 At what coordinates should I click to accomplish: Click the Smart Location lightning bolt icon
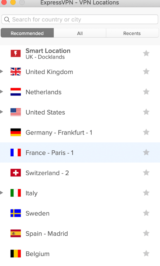tap(16, 54)
